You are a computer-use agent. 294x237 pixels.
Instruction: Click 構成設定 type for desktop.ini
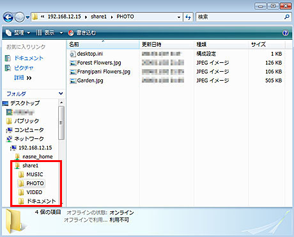pyautogui.click(x=206, y=54)
